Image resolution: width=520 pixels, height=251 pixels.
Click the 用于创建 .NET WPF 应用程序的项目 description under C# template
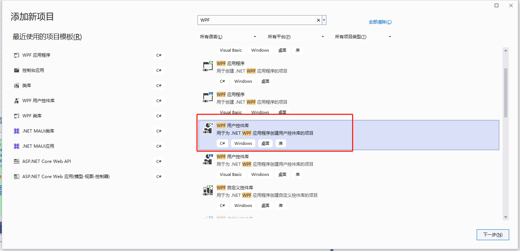coord(252,71)
